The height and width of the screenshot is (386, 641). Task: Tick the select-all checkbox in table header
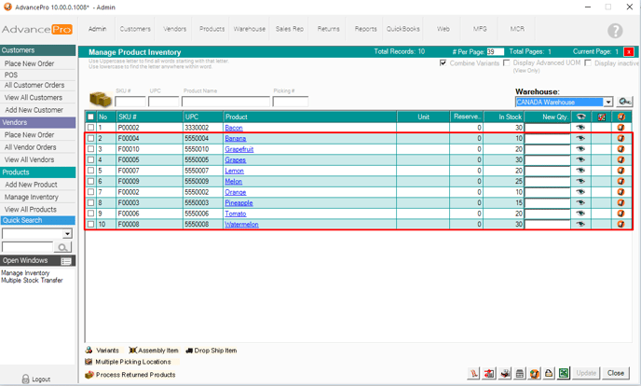tap(90, 117)
